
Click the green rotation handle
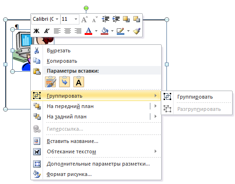(x=86, y=8)
